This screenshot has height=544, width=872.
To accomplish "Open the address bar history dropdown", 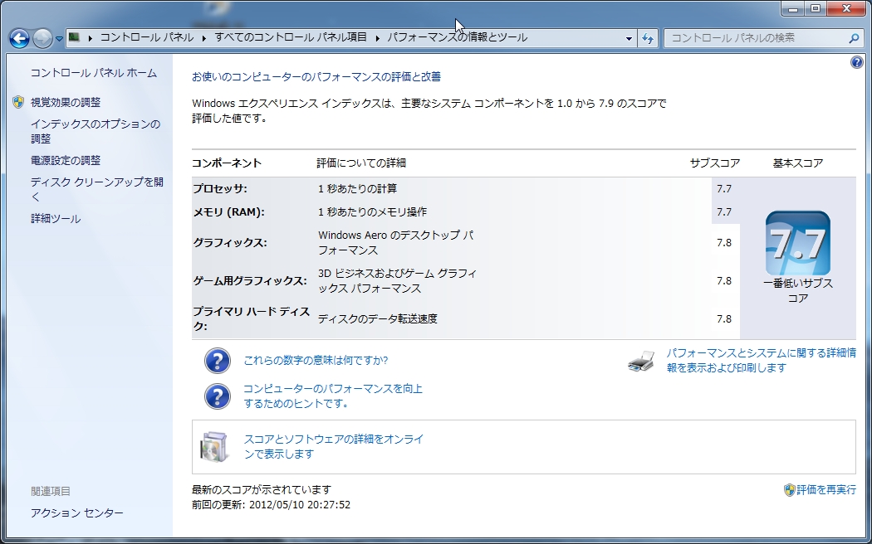I will click(629, 38).
